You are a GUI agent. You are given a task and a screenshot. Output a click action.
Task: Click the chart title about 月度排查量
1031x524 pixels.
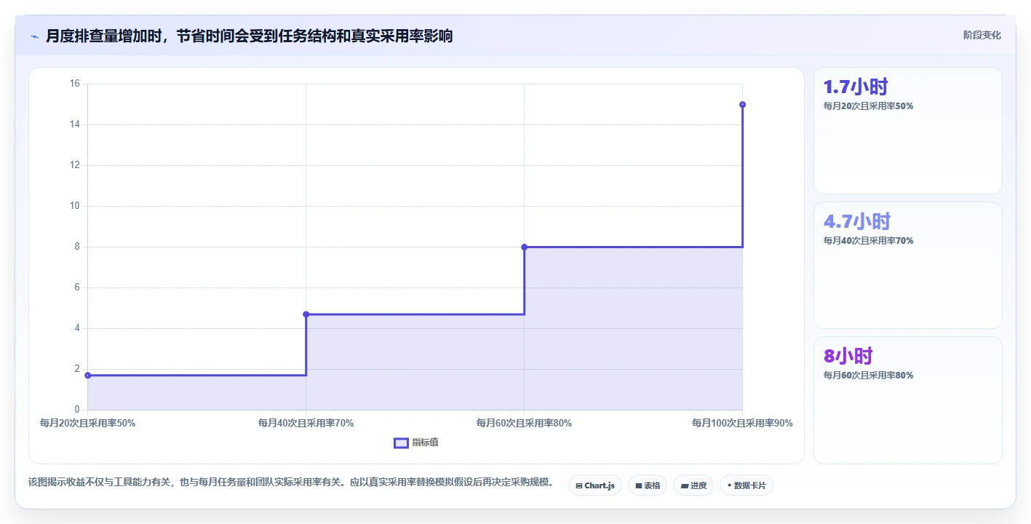point(250,36)
